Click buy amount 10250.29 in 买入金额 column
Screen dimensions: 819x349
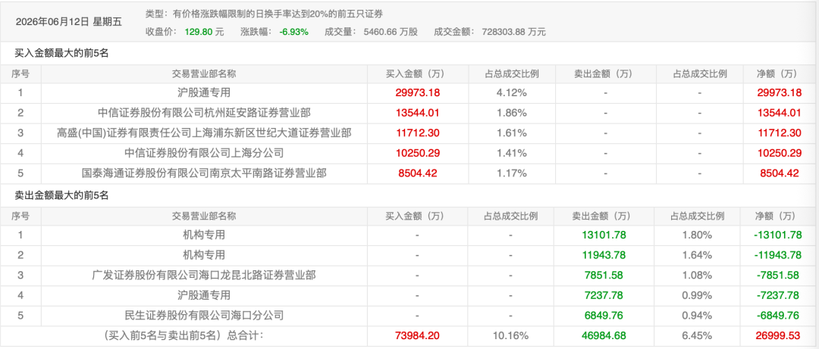(418, 154)
